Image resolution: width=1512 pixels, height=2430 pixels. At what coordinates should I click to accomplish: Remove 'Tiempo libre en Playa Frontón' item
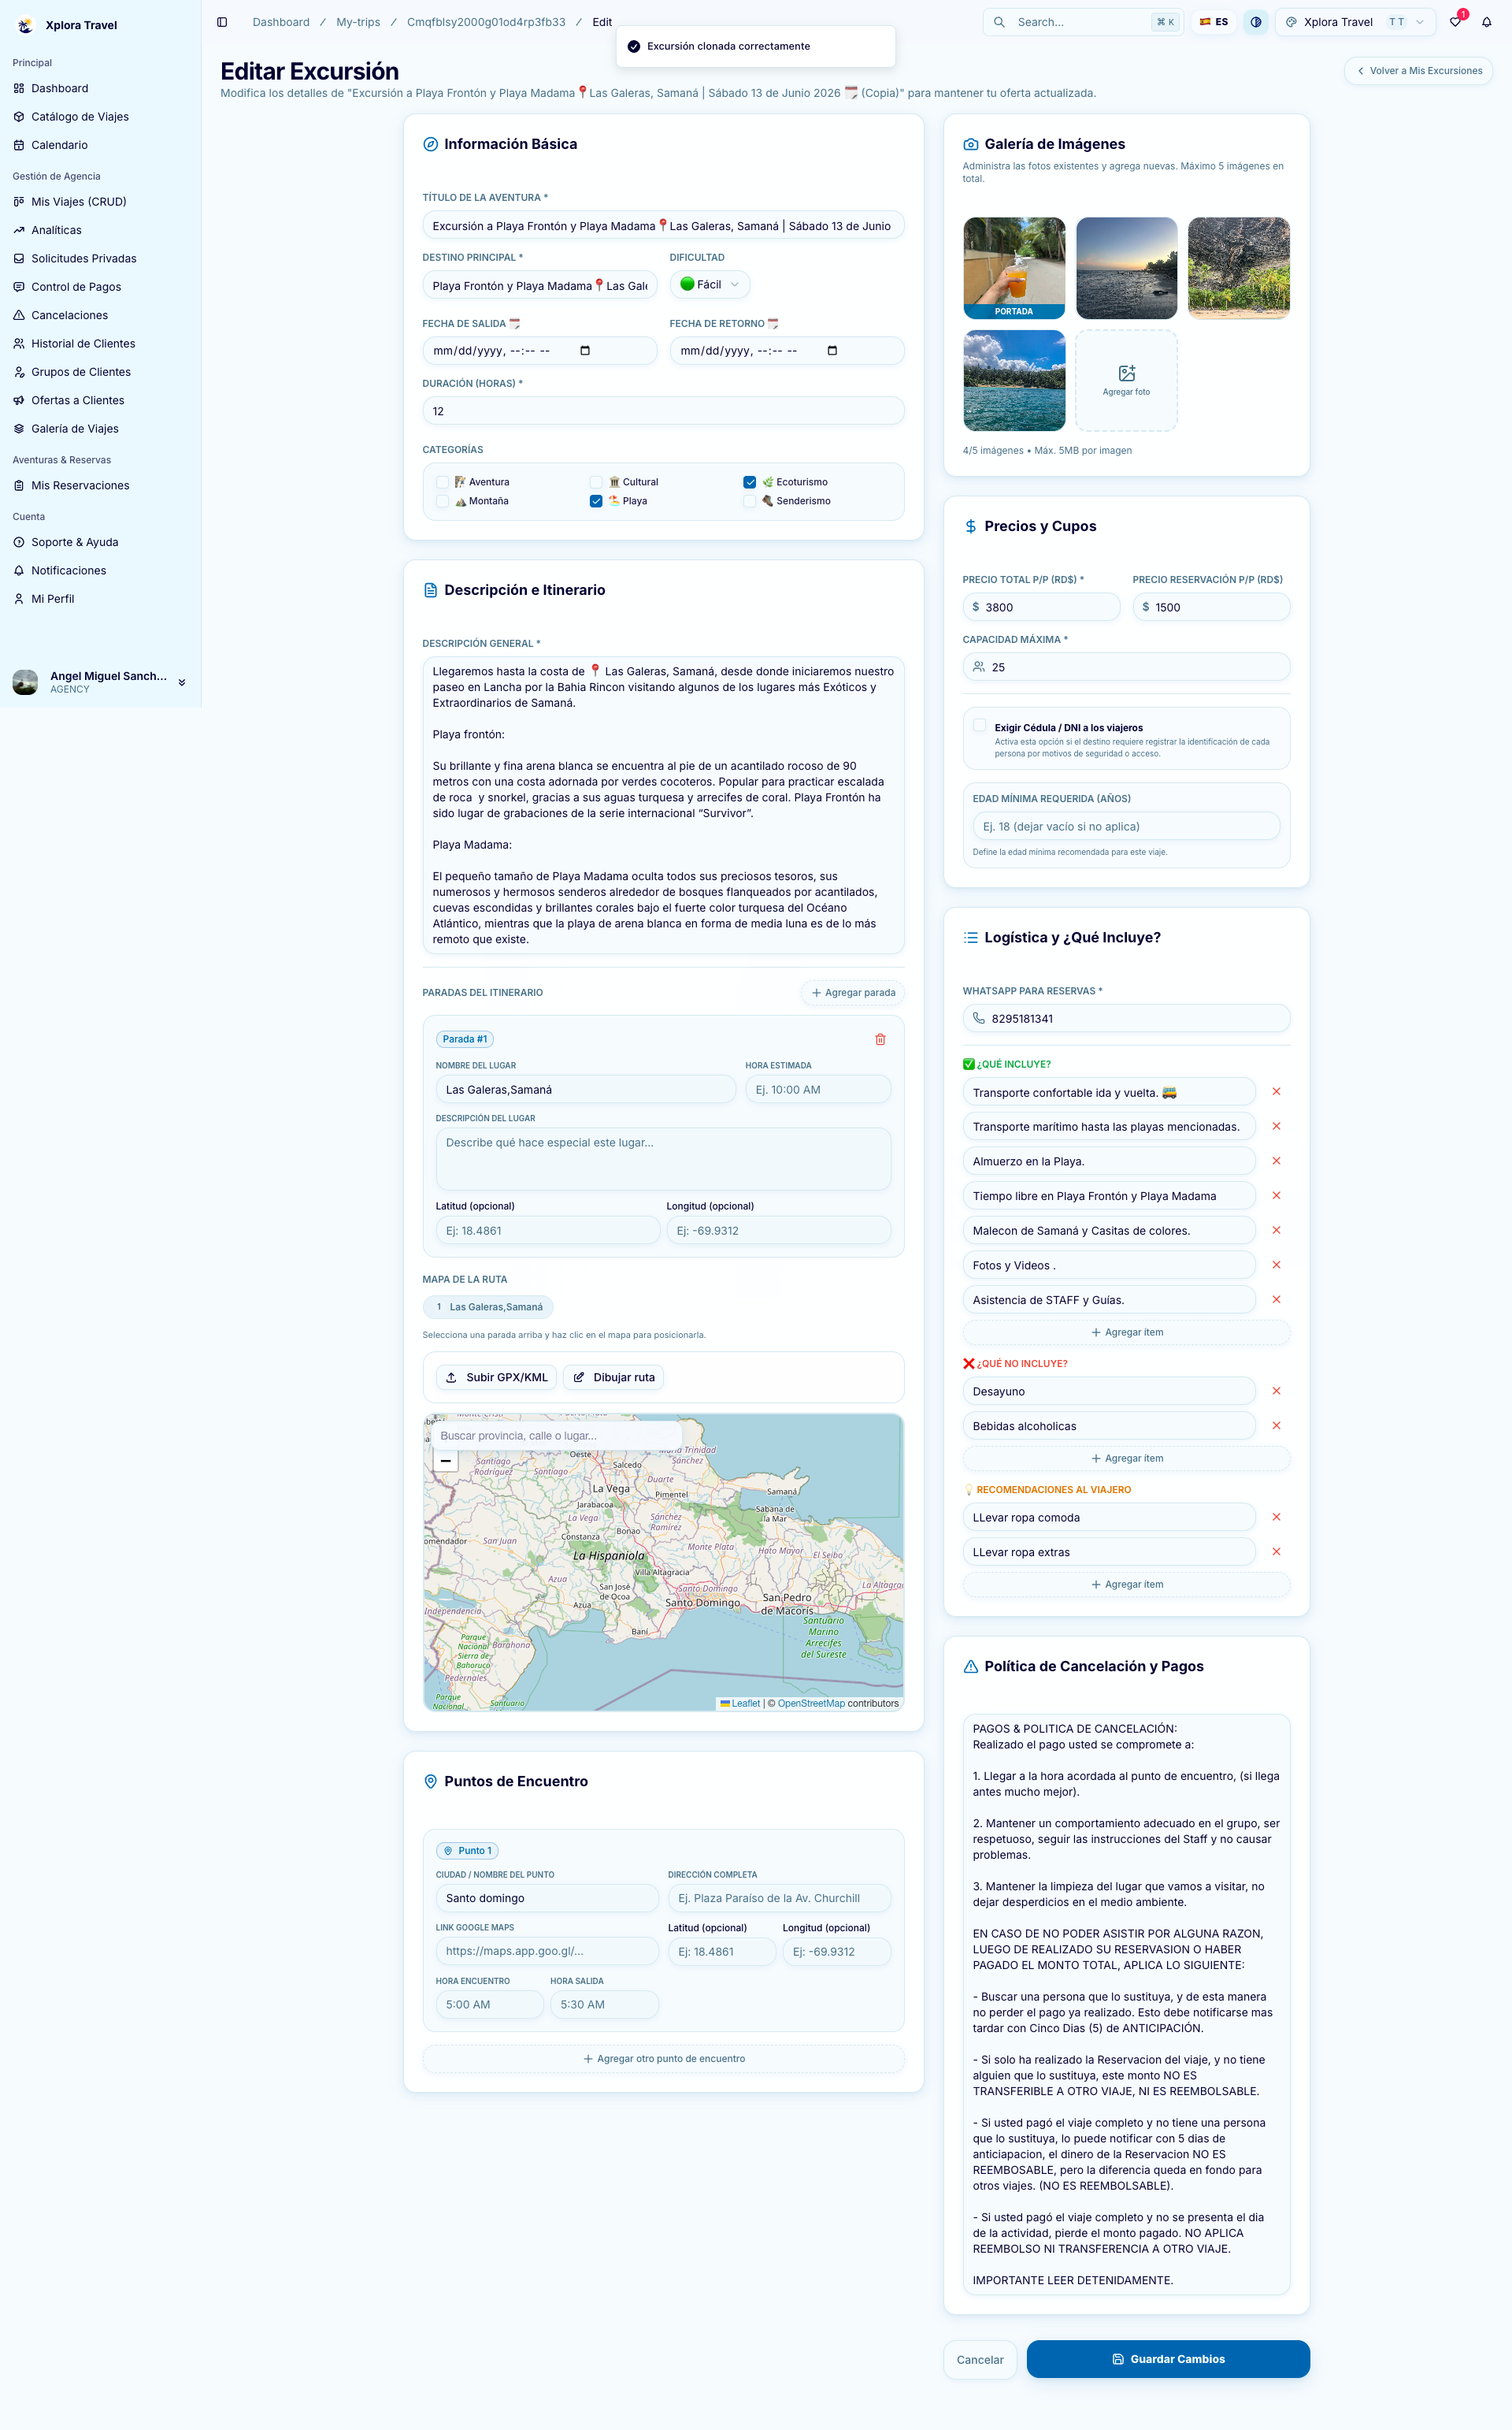(1276, 1195)
